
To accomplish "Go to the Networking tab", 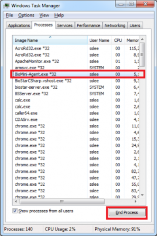I will pyautogui.click(x=115, y=25).
